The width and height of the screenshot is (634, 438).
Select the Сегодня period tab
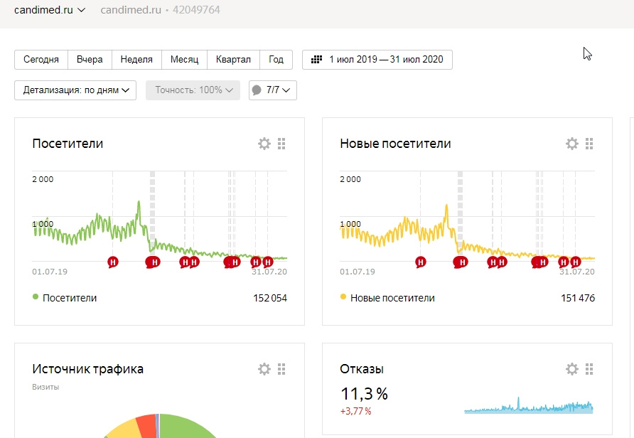pyautogui.click(x=41, y=60)
